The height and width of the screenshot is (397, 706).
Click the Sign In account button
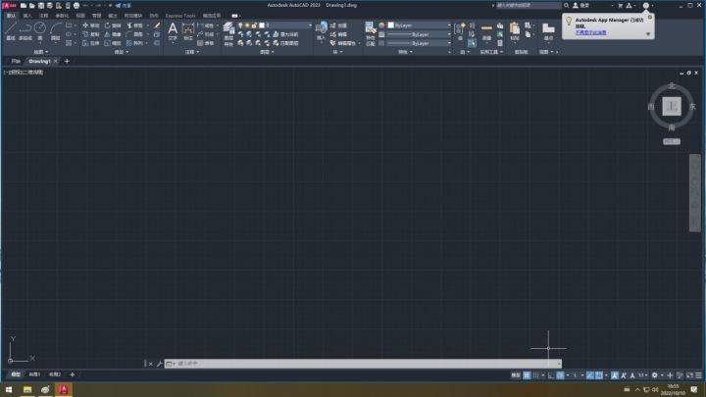point(581,6)
